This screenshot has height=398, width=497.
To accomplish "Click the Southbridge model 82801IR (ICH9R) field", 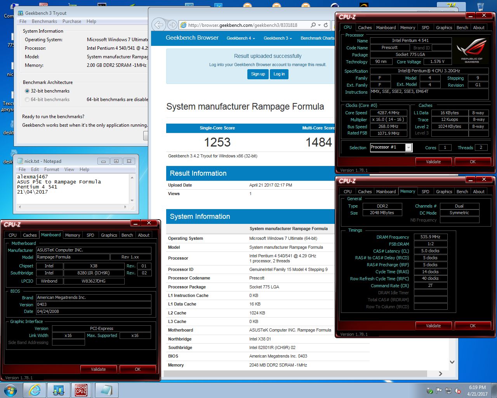I will (94, 273).
